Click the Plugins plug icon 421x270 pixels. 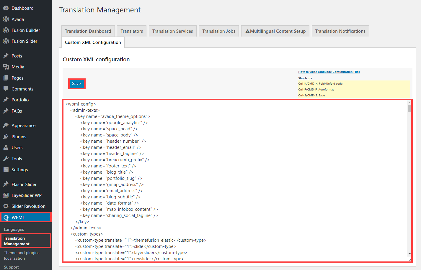6,136
